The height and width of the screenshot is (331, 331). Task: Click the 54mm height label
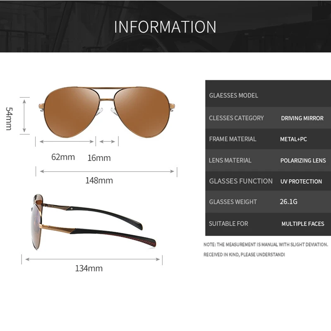pyautogui.click(x=9, y=118)
